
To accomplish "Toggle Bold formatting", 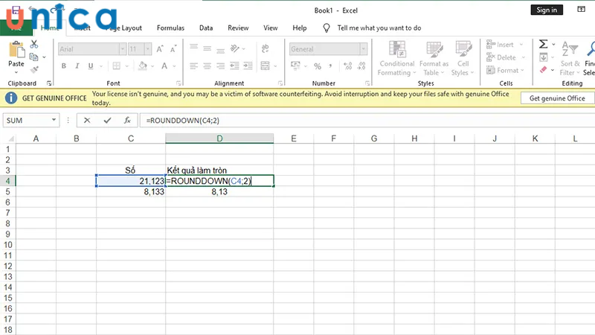I will click(64, 66).
